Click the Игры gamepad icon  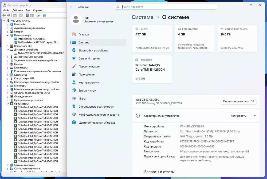(74, 98)
